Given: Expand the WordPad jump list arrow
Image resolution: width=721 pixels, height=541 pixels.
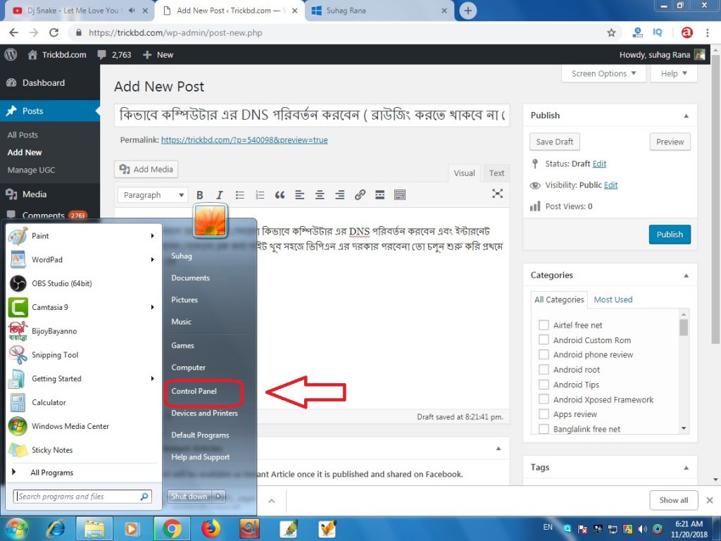Looking at the screenshot, I should [152, 259].
